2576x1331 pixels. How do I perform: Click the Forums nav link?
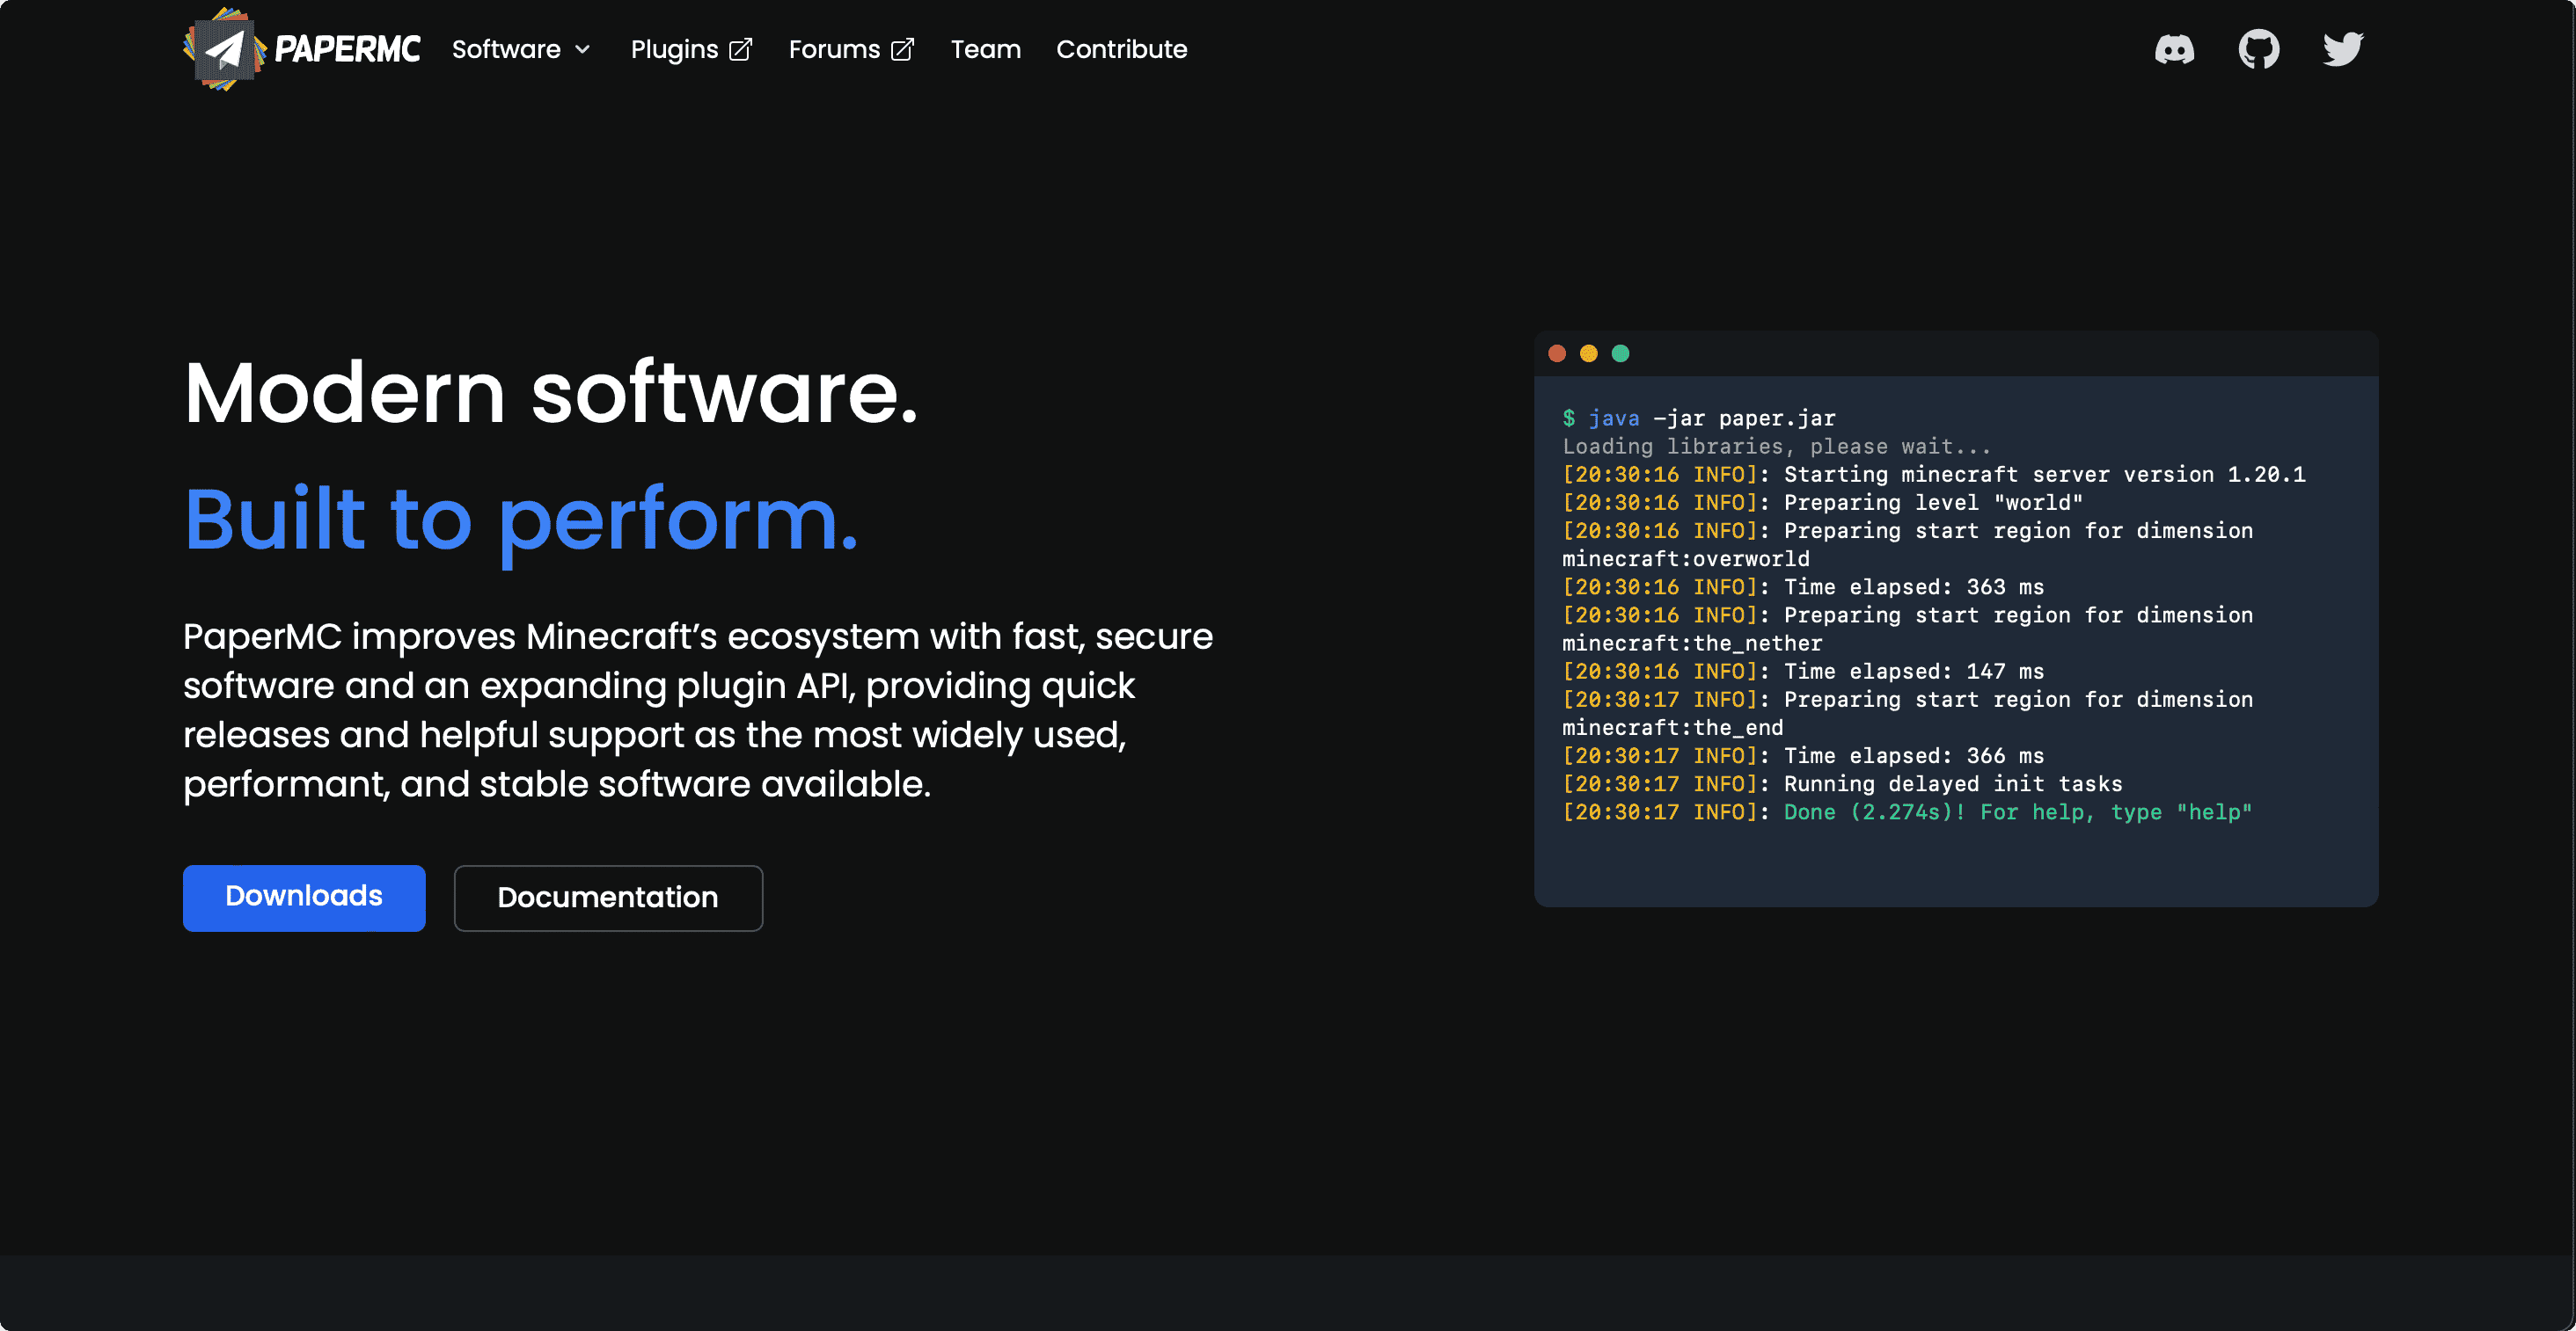pos(834,50)
